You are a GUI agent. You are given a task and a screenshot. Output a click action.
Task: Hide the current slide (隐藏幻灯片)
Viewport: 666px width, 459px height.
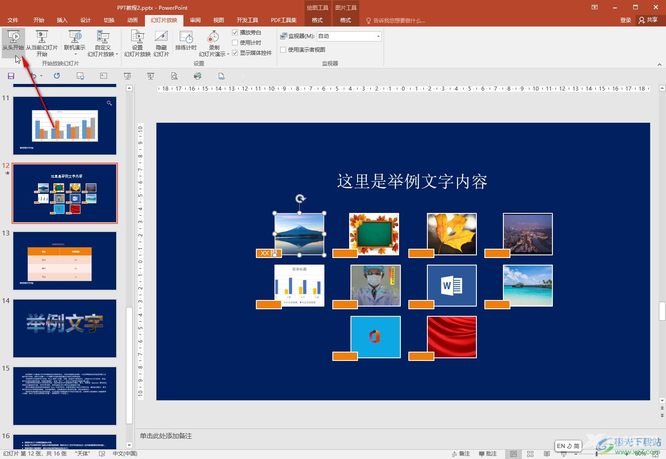161,43
